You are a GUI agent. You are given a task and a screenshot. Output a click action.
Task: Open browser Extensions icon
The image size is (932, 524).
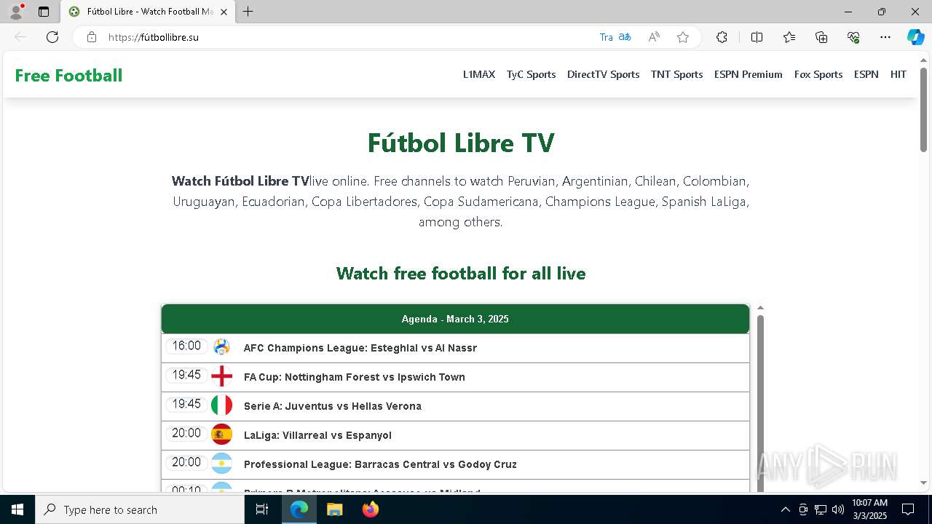click(722, 37)
